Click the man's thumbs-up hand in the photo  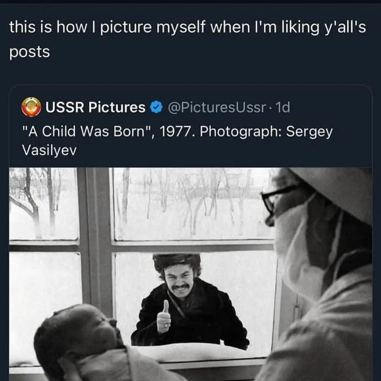164,317
